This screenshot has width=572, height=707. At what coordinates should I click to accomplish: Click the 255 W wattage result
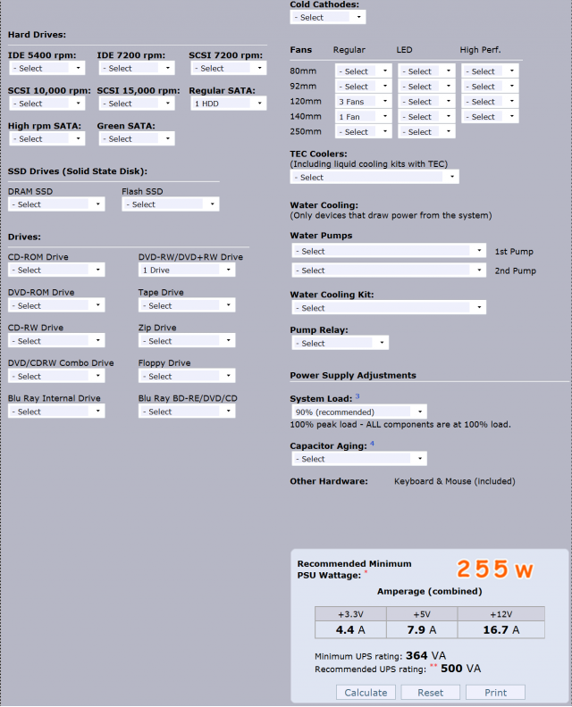pyautogui.click(x=494, y=569)
